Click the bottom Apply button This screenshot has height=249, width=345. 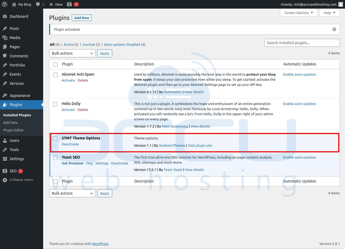pos(105,193)
